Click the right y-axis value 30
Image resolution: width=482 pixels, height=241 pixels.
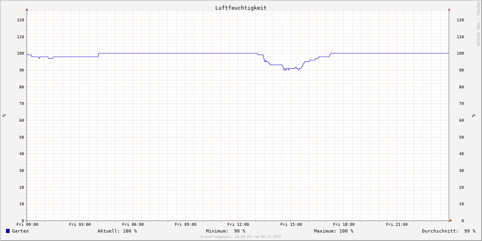pyautogui.click(x=462, y=170)
